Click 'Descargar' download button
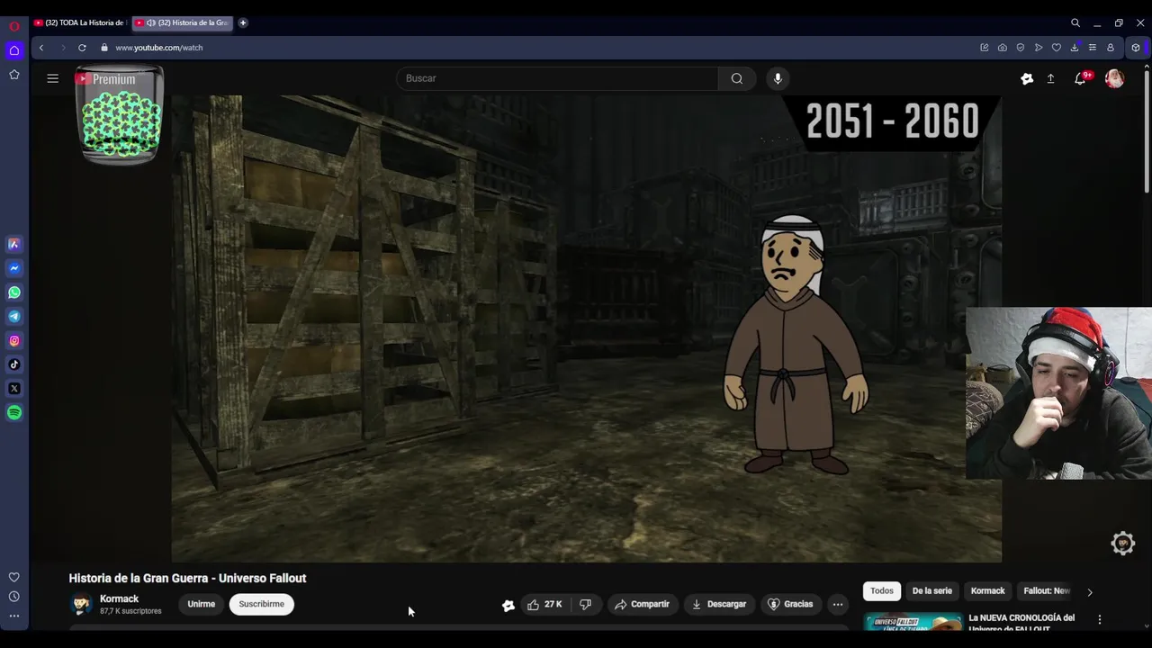The width and height of the screenshot is (1152, 648). (719, 604)
